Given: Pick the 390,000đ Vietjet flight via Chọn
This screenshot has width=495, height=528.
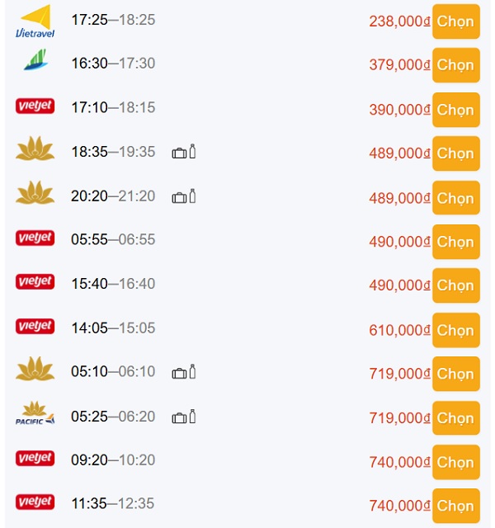Looking at the screenshot, I should [456, 110].
